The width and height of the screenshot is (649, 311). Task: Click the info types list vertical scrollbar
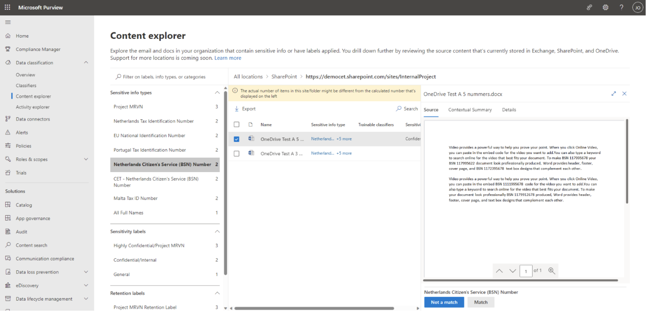pyautogui.click(x=225, y=183)
